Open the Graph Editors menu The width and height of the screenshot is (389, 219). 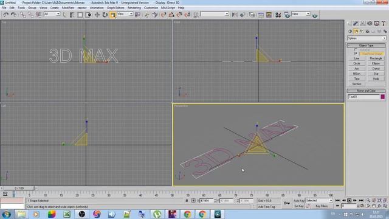[115, 8]
